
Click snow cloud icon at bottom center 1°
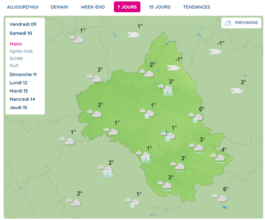133,203
